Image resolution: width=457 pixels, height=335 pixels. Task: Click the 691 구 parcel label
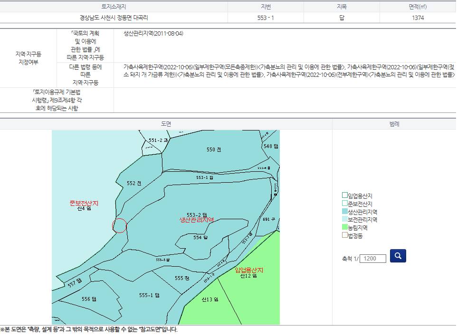tap(269, 219)
